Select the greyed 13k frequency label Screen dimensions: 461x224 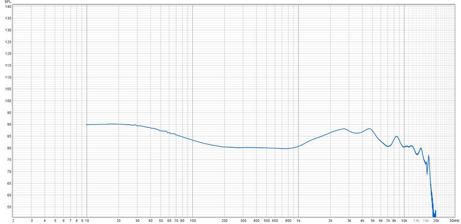coord(416,220)
